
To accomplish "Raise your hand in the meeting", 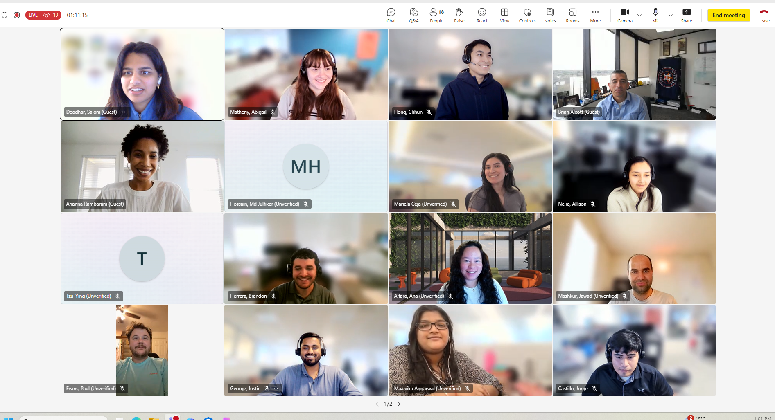I will 459,15.
